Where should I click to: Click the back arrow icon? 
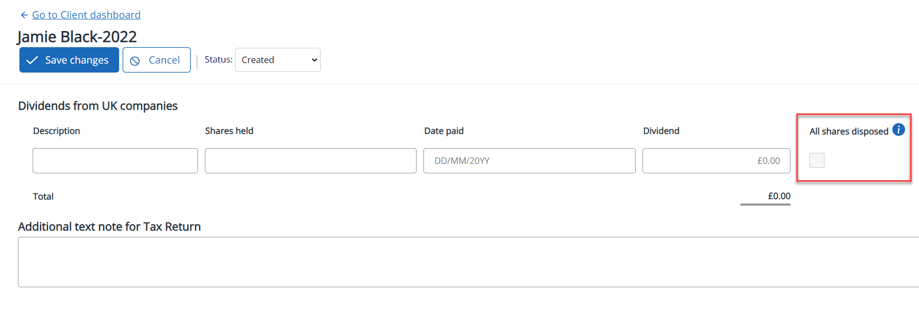(24, 15)
